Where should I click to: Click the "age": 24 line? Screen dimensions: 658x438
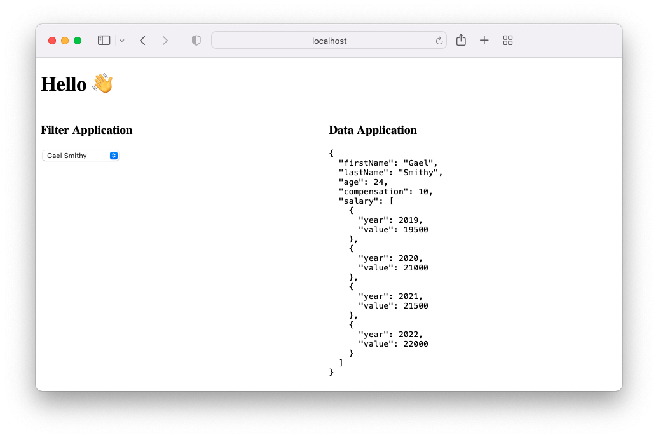363,182
